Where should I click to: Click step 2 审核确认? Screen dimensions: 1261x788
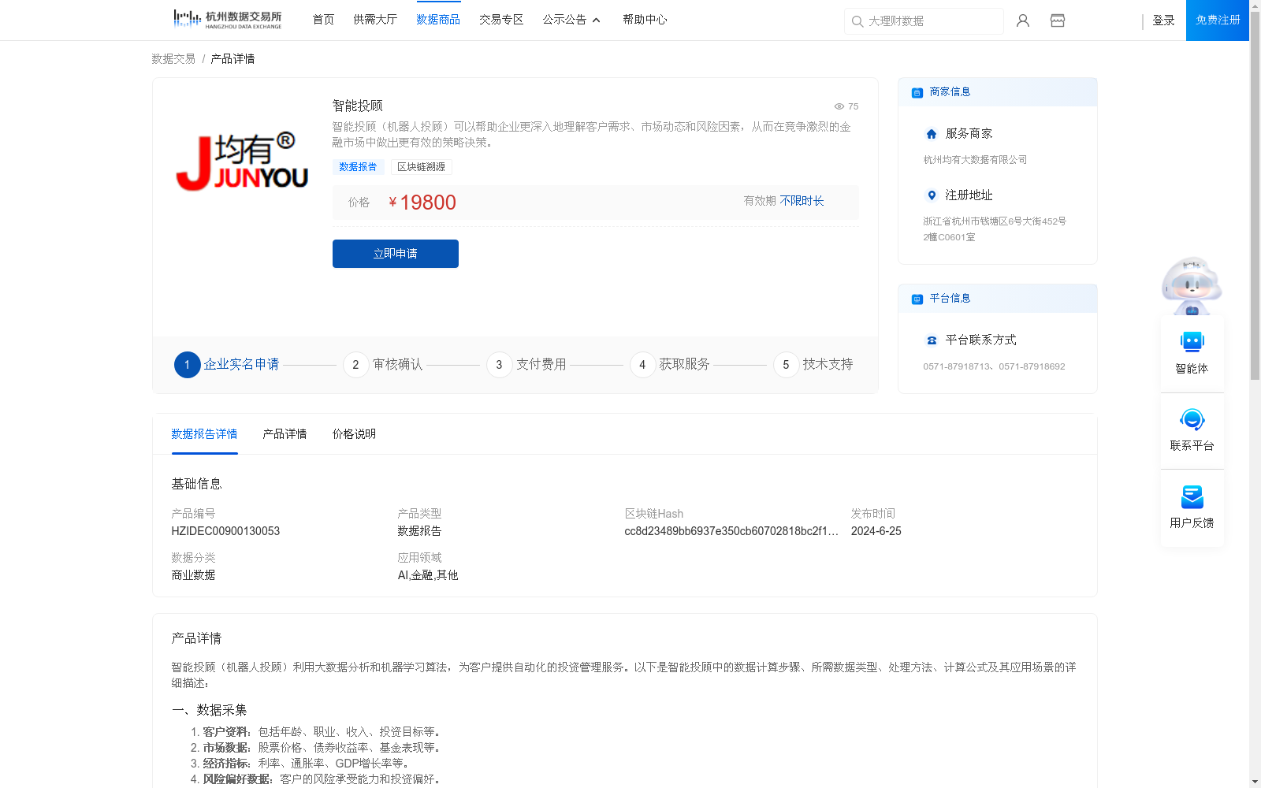(383, 365)
